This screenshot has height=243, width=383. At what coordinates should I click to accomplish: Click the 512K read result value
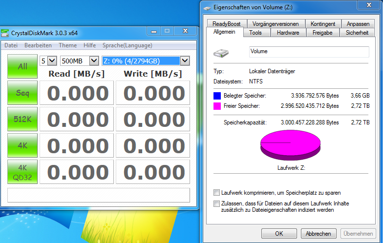point(77,119)
